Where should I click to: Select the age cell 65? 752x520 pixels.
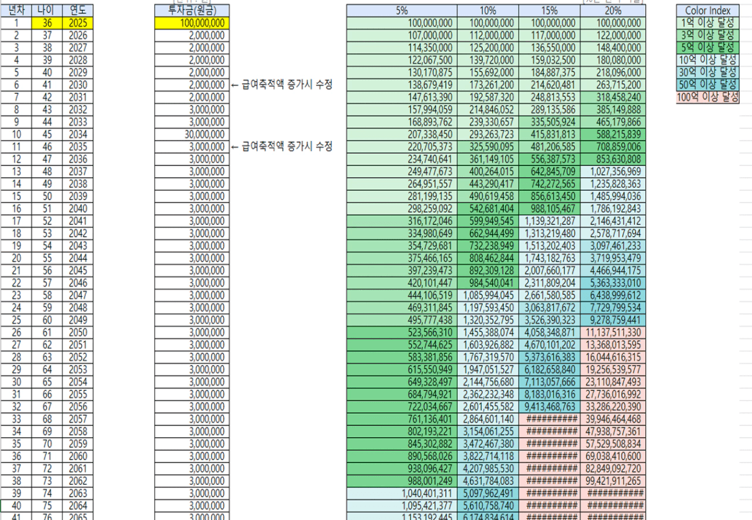48,382
